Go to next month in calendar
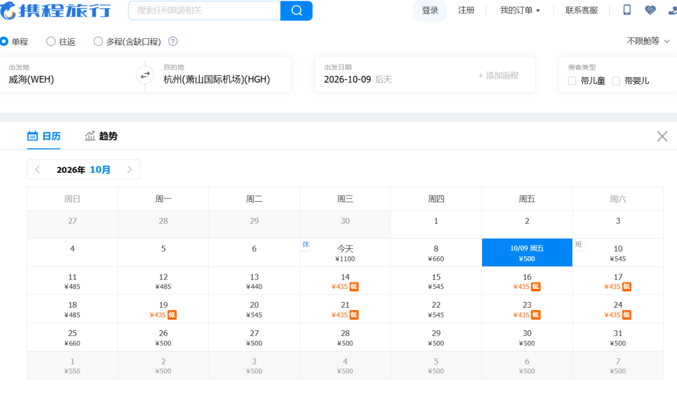677x396 pixels. [130, 170]
